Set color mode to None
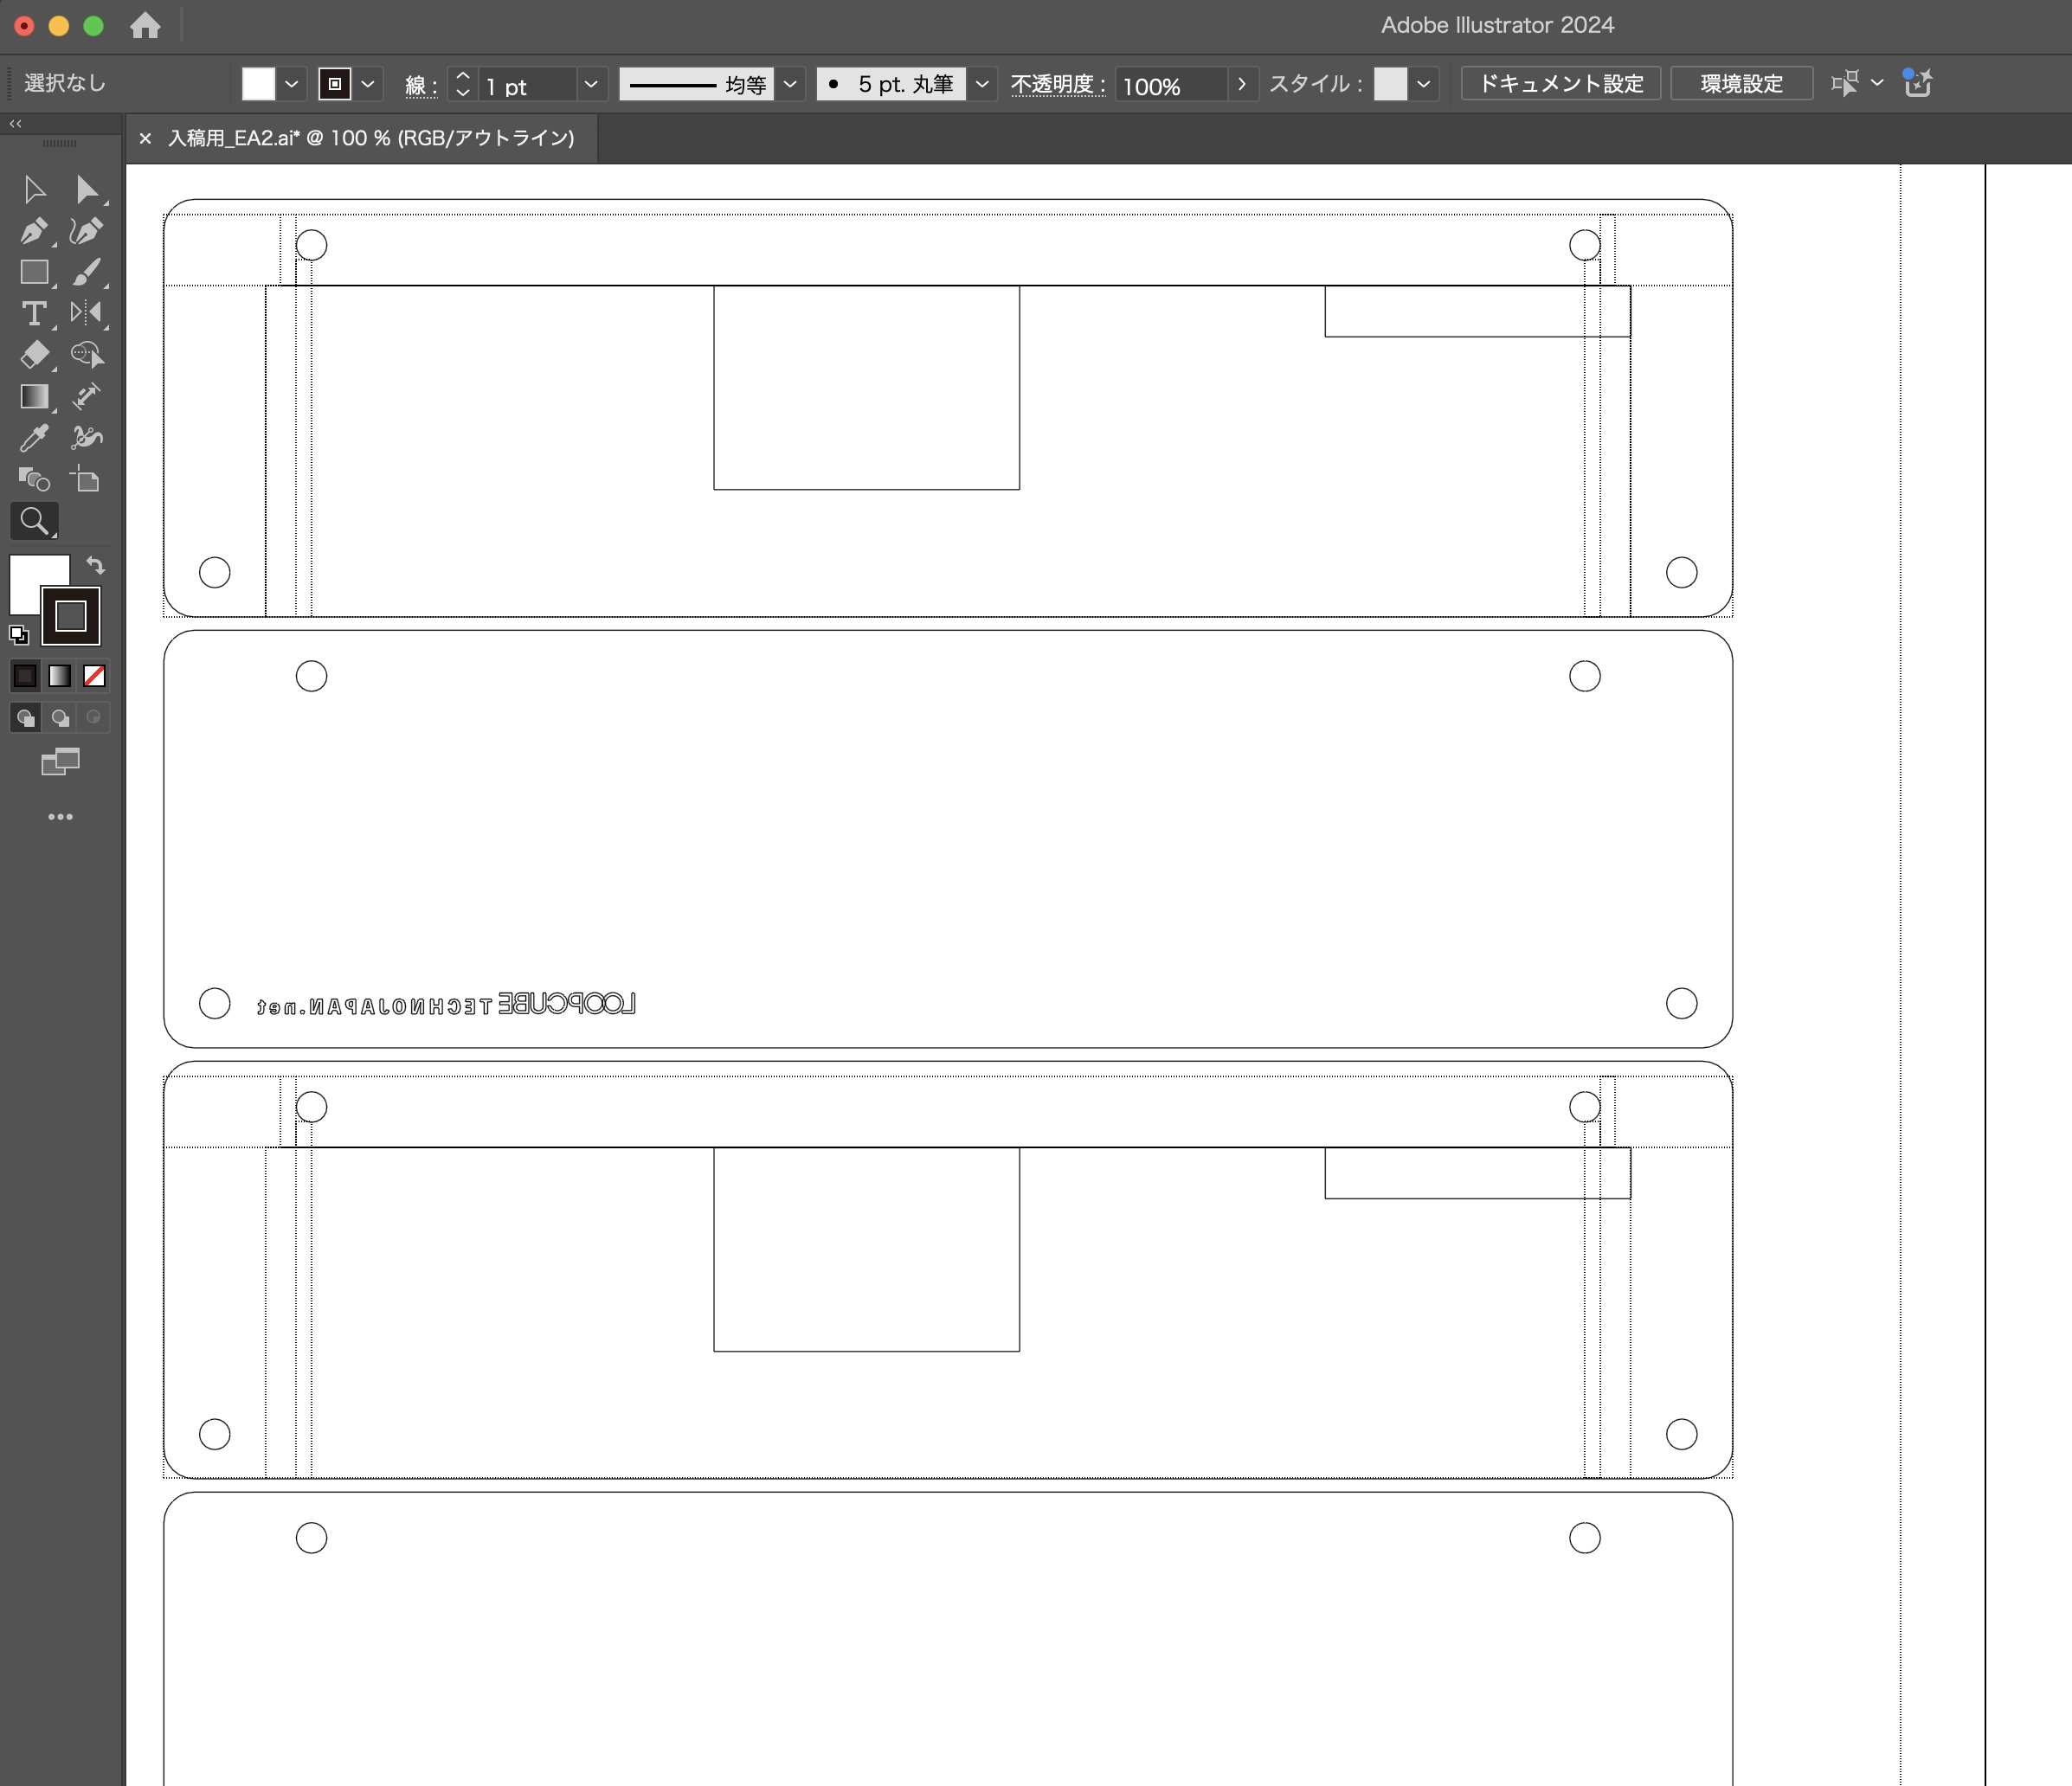This screenshot has width=2072, height=1786. (94, 676)
